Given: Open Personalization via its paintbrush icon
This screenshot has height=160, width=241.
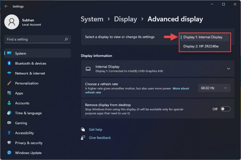Looking at the screenshot, I should 9,83.
